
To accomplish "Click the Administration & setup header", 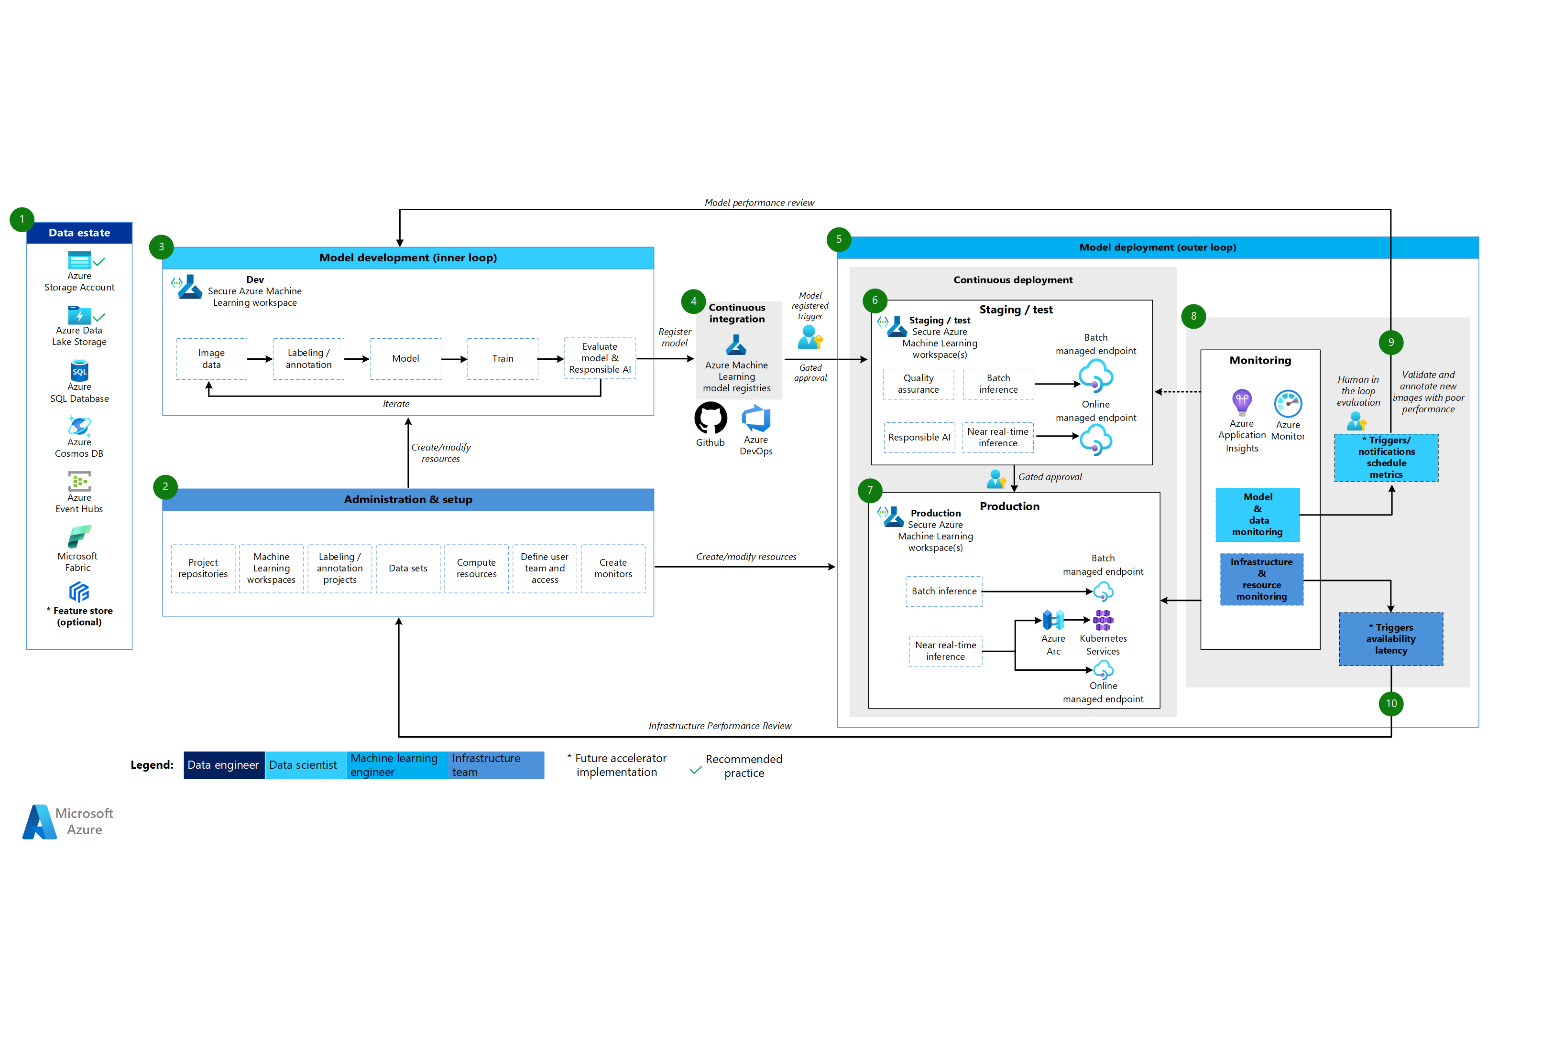I will coord(408,500).
